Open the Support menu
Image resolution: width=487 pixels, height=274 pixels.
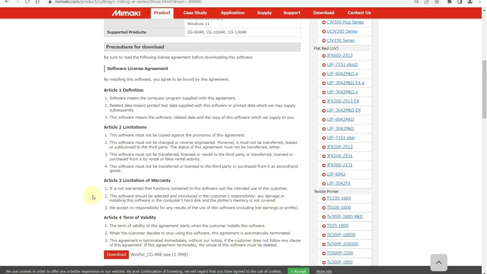292,13
